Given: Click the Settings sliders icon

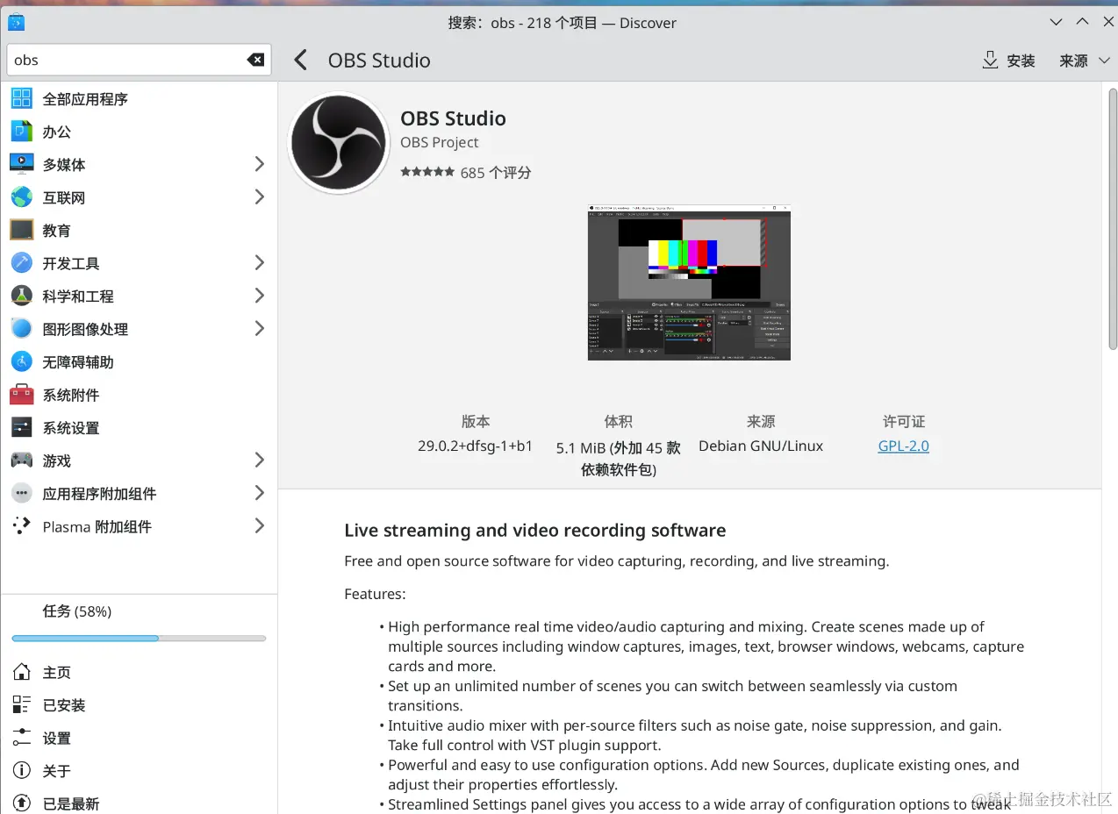Looking at the screenshot, I should [22, 738].
